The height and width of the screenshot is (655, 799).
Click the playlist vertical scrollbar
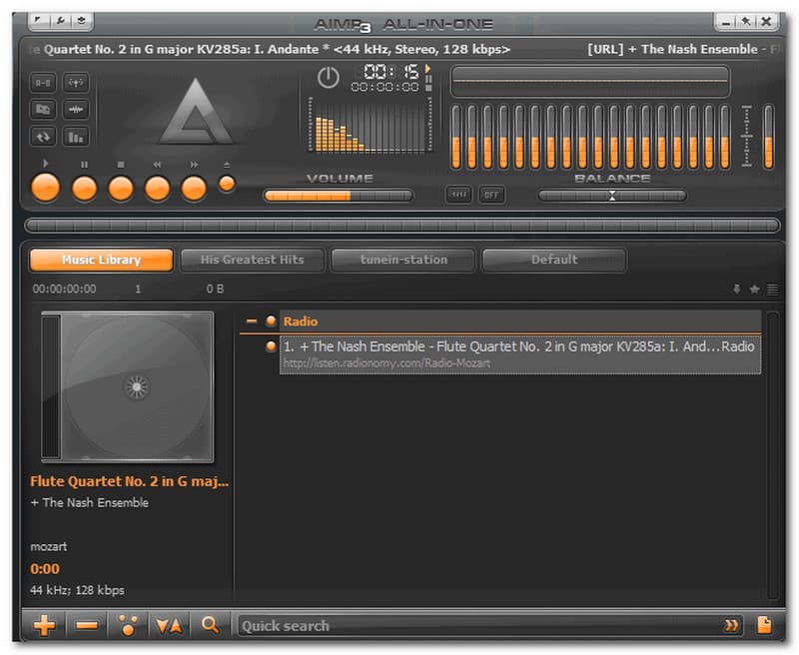point(772,455)
